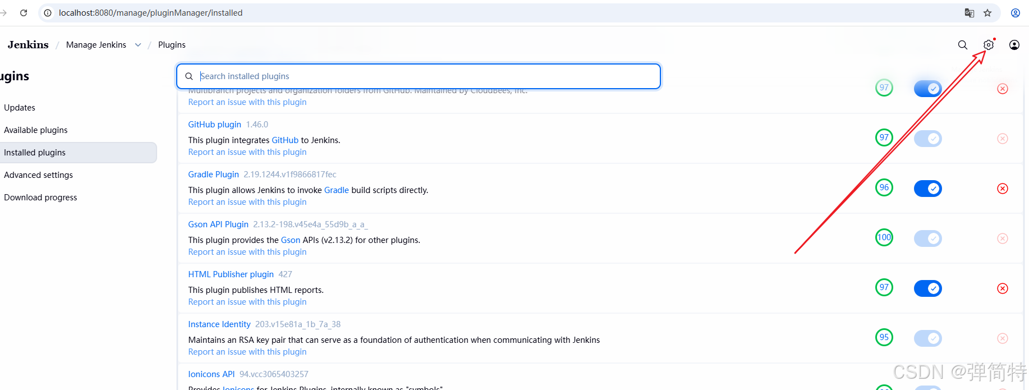Expand the Manage Jenkins breadcrumb dropdown
The height and width of the screenshot is (390, 1029).
point(138,45)
